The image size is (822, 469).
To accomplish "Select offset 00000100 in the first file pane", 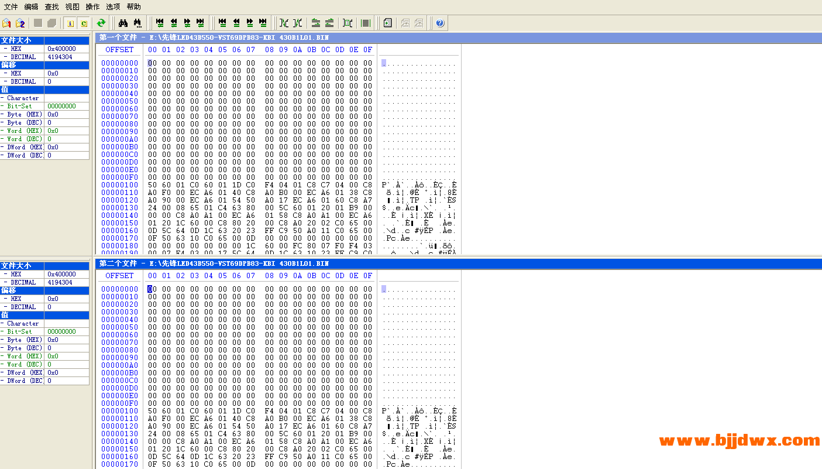I will pos(119,185).
